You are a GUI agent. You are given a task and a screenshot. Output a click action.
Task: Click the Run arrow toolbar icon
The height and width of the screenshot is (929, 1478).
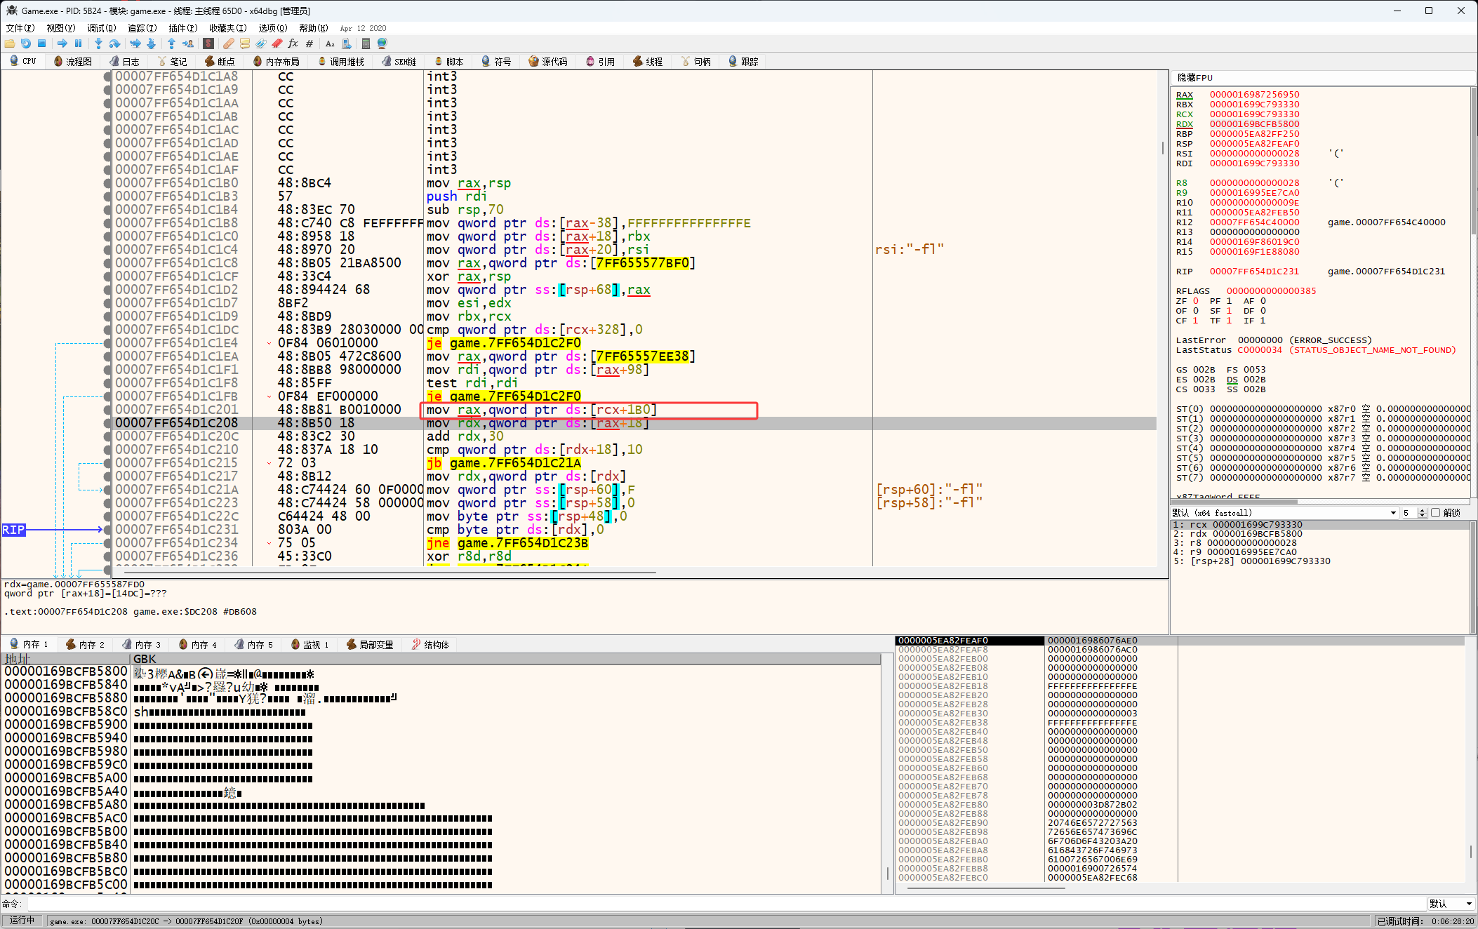coord(62,44)
